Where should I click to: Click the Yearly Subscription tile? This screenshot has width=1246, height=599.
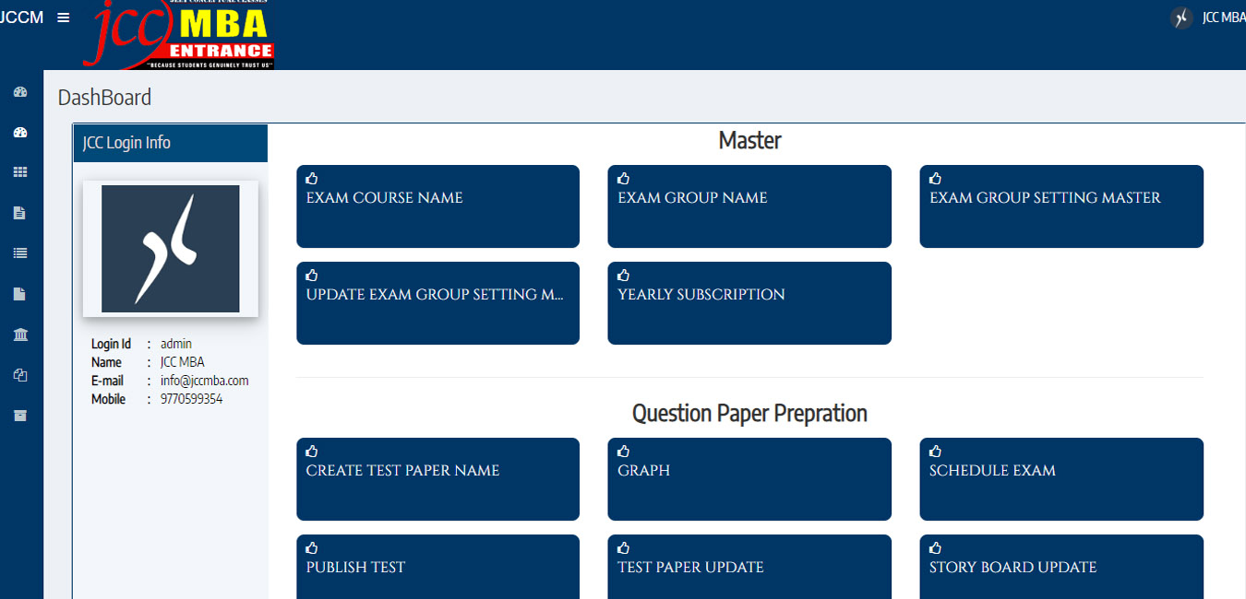[x=749, y=303]
